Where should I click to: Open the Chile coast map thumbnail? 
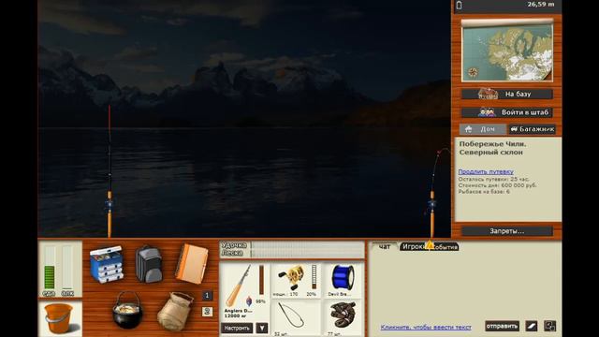click(x=507, y=50)
